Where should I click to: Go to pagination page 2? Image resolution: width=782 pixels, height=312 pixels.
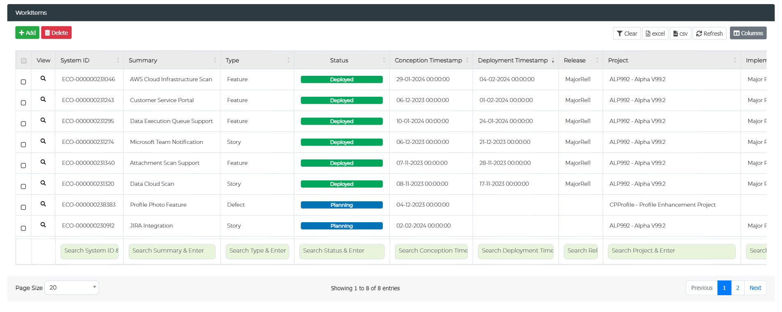(x=738, y=288)
